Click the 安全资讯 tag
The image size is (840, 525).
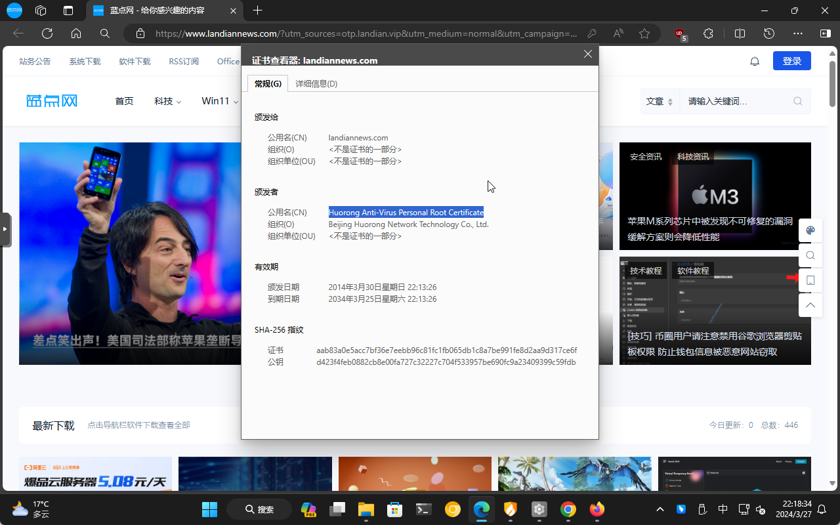point(646,156)
